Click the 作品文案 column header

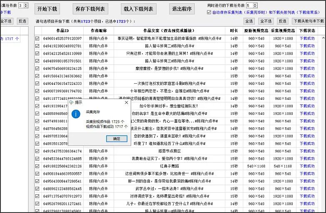coord(169,31)
